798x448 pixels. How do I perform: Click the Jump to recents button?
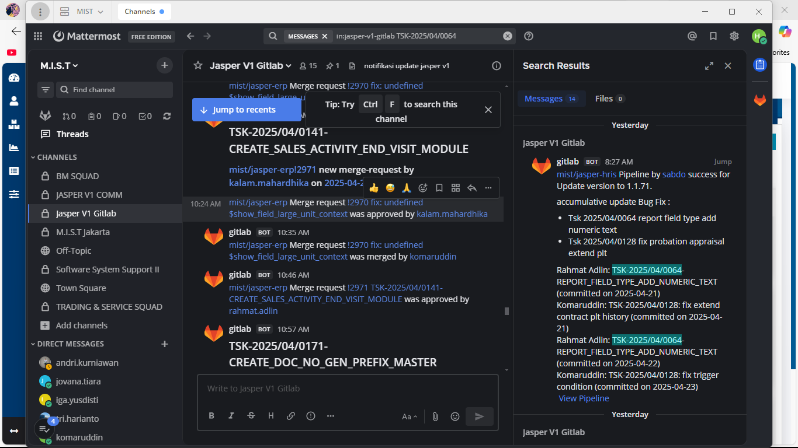coord(247,110)
